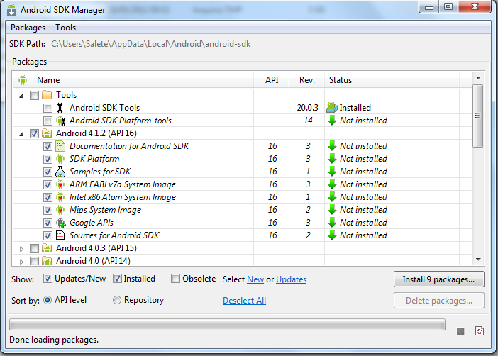Image resolution: width=498 pixels, height=356 pixels.
Task: Click the Delete packages button
Action: pyautogui.click(x=439, y=301)
